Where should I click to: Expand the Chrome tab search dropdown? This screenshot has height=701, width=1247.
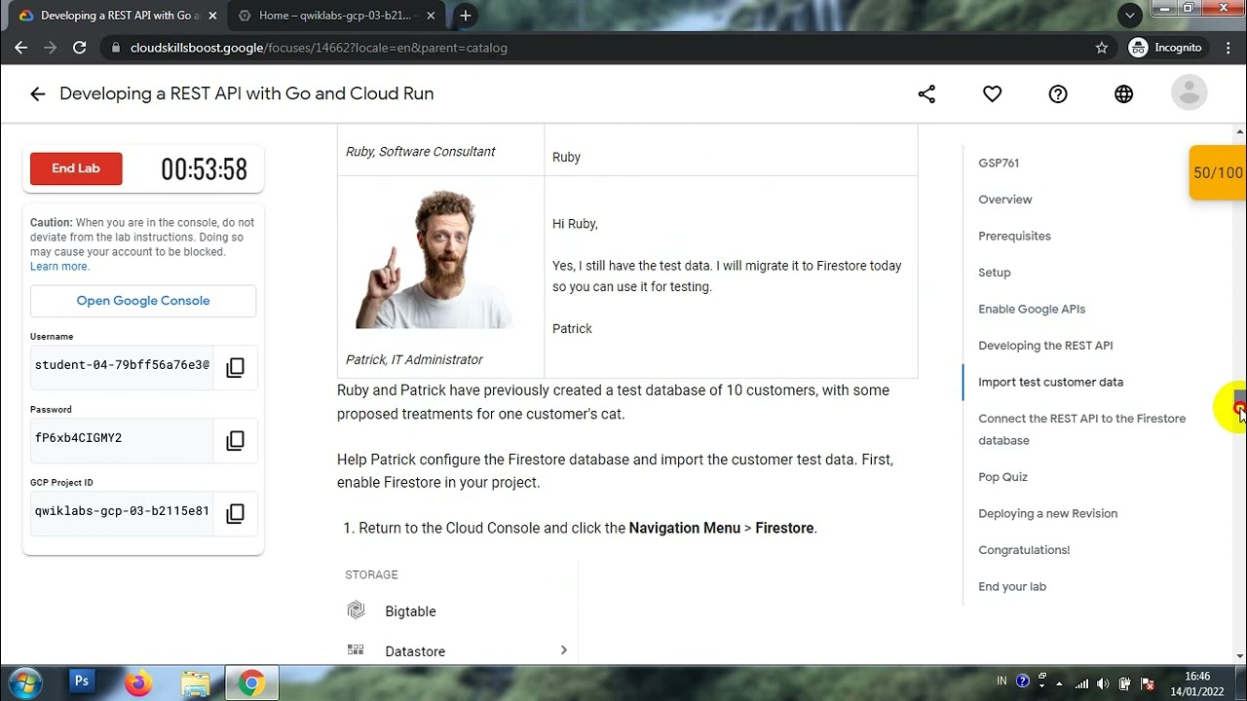pyautogui.click(x=1130, y=16)
